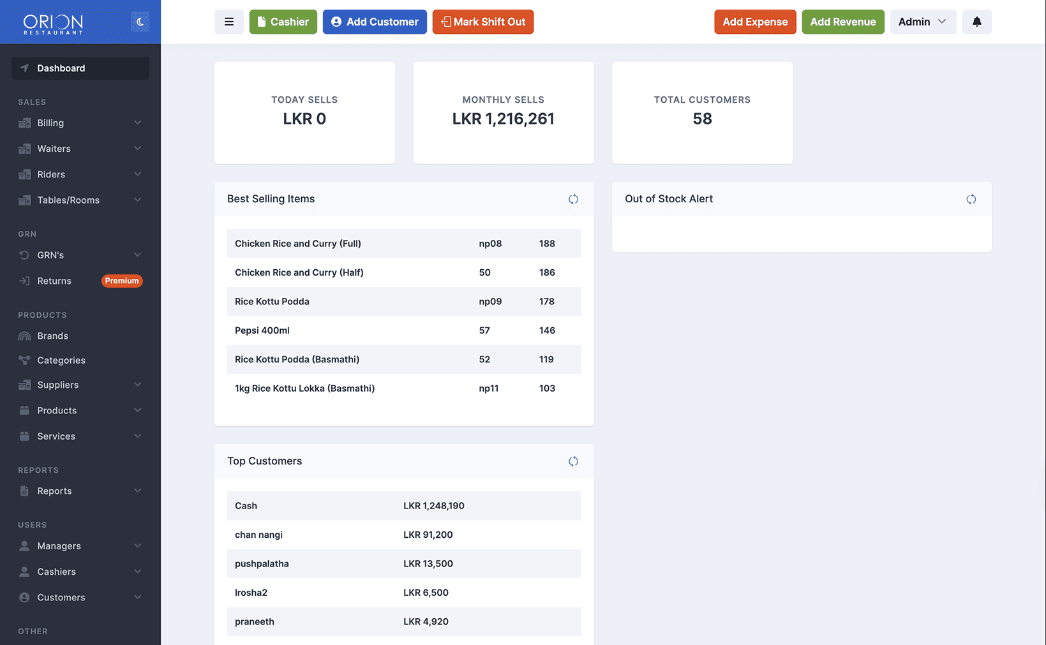
Task: Click the Reports document icon
Action: point(24,491)
